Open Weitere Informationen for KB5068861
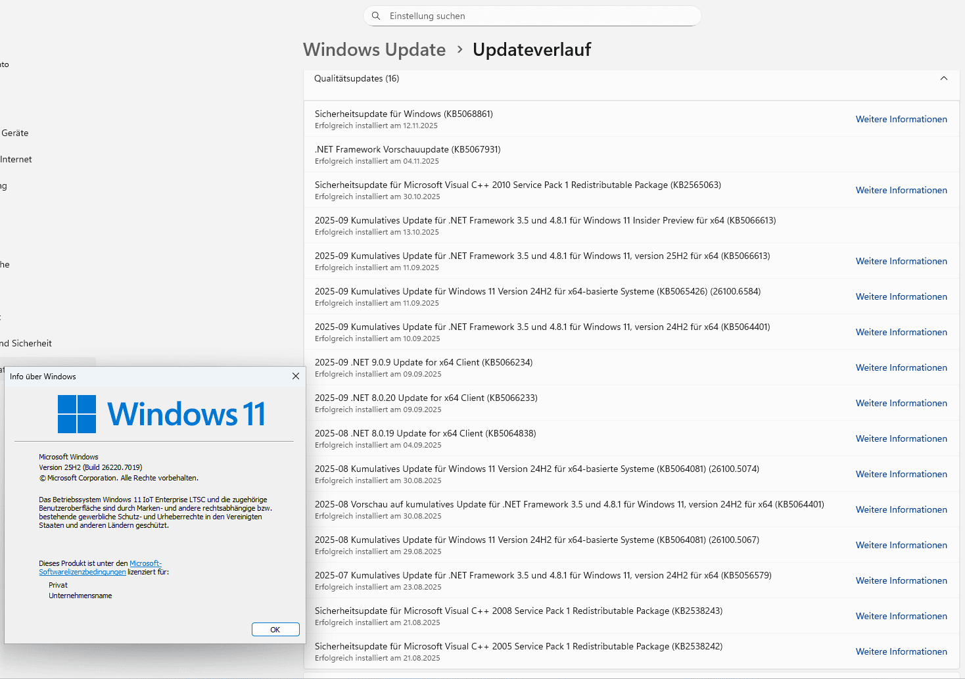965x679 pixels. point(901,119)
